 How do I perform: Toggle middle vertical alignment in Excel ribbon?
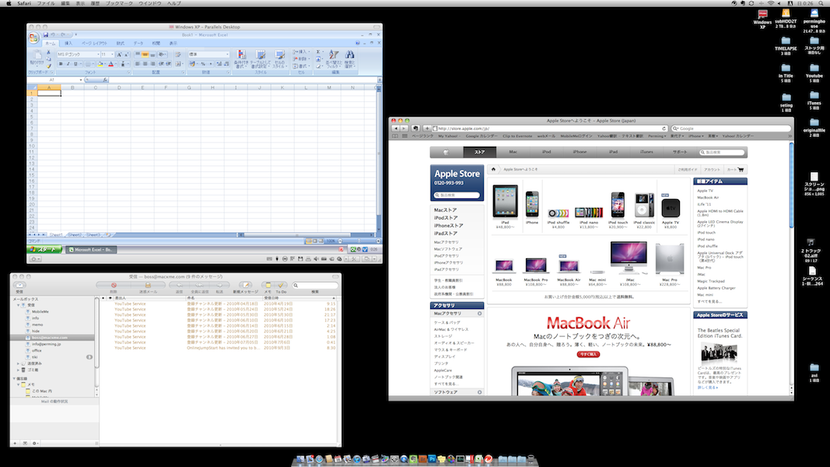(145, 54)
